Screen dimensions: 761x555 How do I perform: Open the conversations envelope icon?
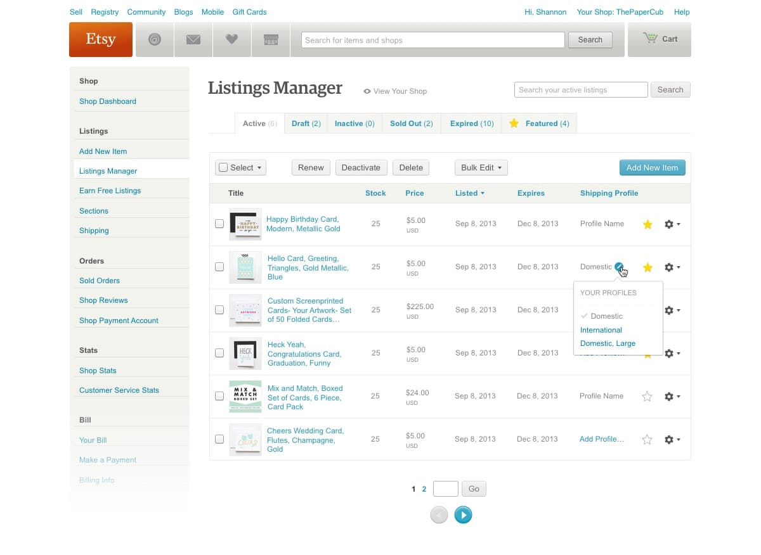(x=193, y=39)
